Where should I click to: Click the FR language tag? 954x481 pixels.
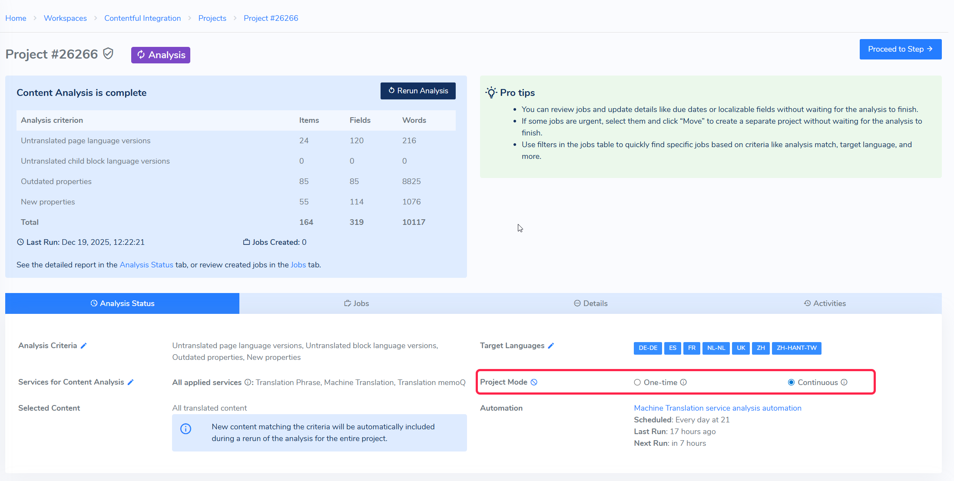(692, 348)
